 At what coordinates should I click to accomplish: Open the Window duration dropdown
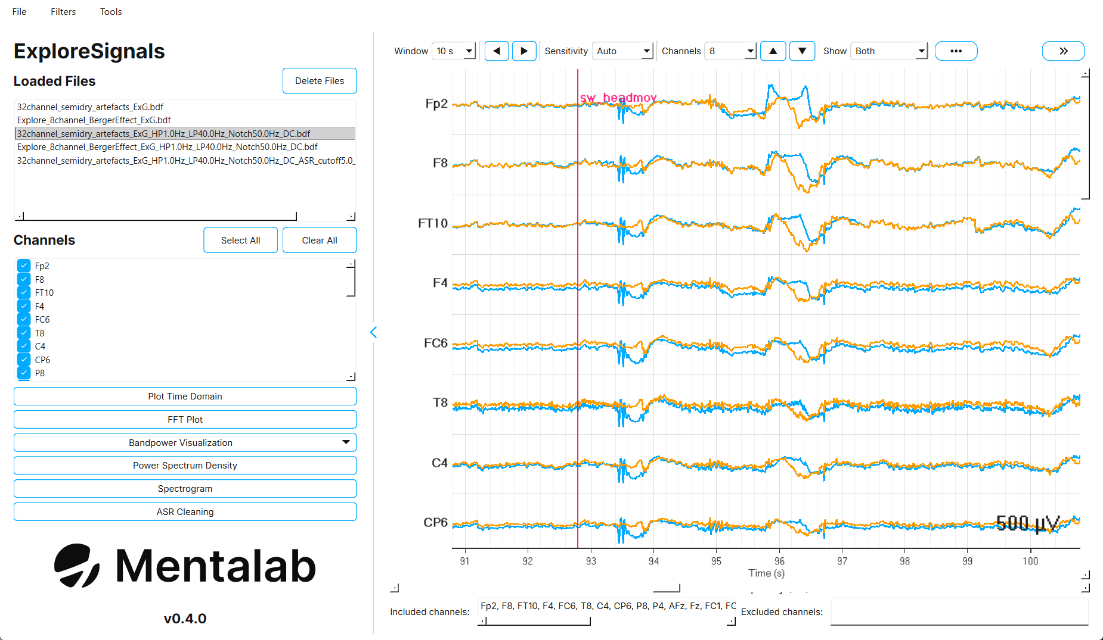(454, 51)
